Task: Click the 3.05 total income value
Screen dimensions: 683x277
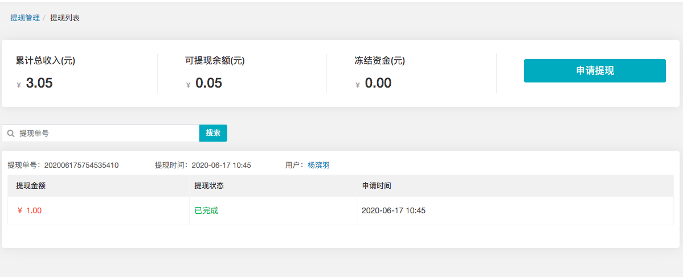Action: pyautogui.click(x=39, y=82)
